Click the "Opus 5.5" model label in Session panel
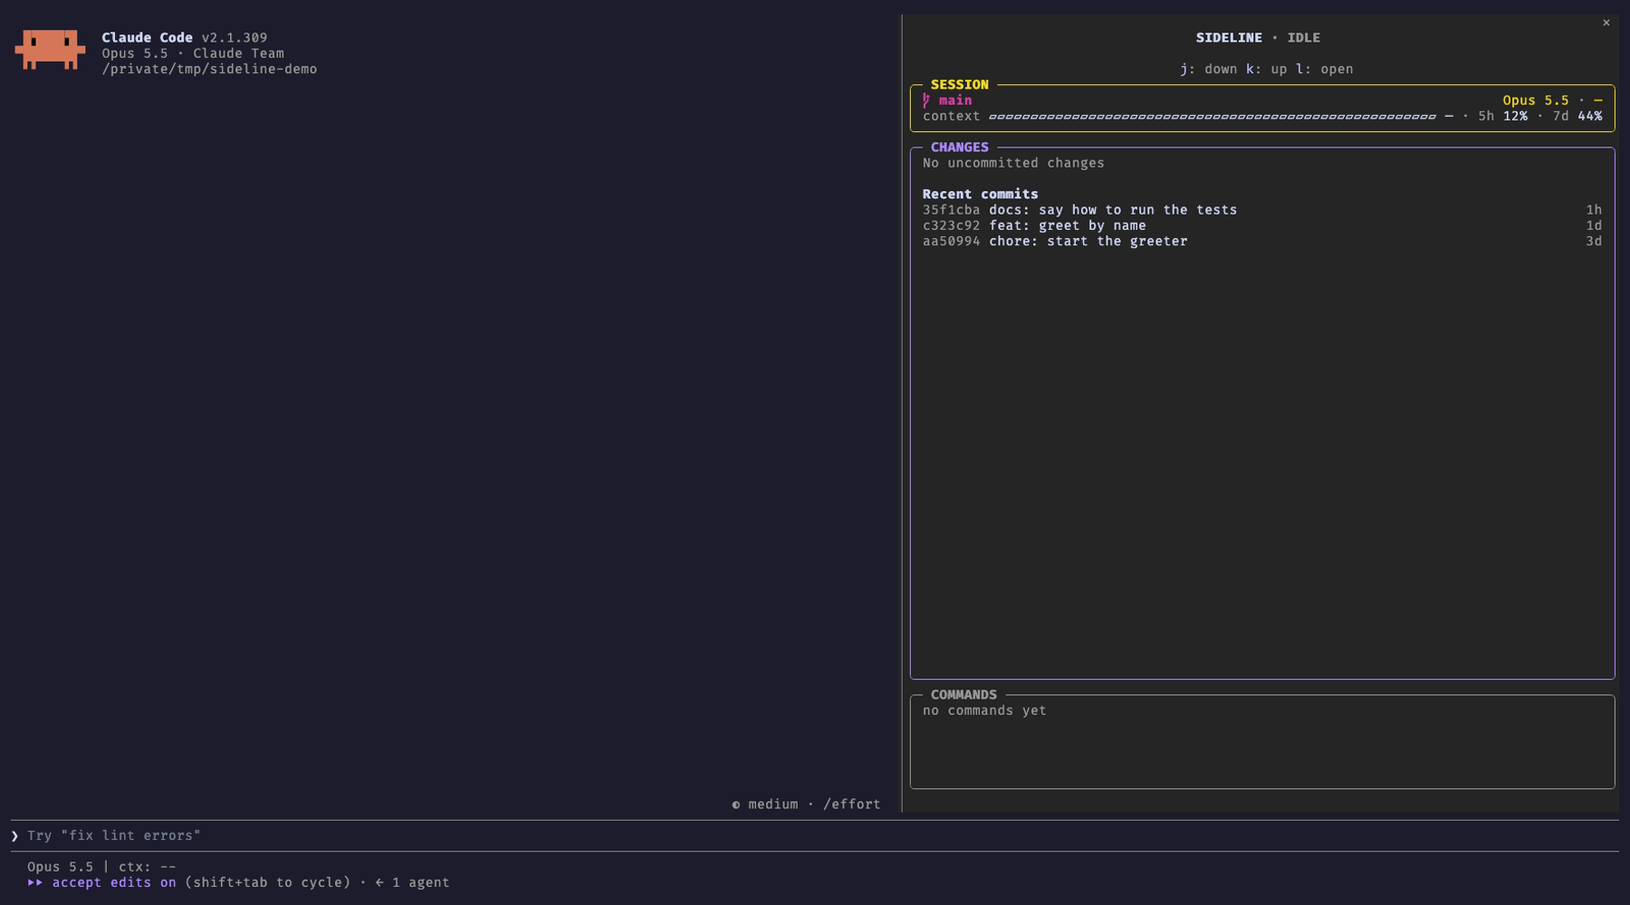 (x=1536, y=100)
